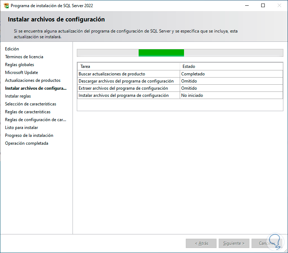Close the installer window with the X
The image size is (288, 253).
pyautogui.click(x=279, y=5)
